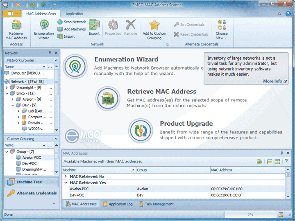The height and width of the screenshot is (221, 295).
Task: Sort by the Machine column header
Action: click(x=99, y=170)
